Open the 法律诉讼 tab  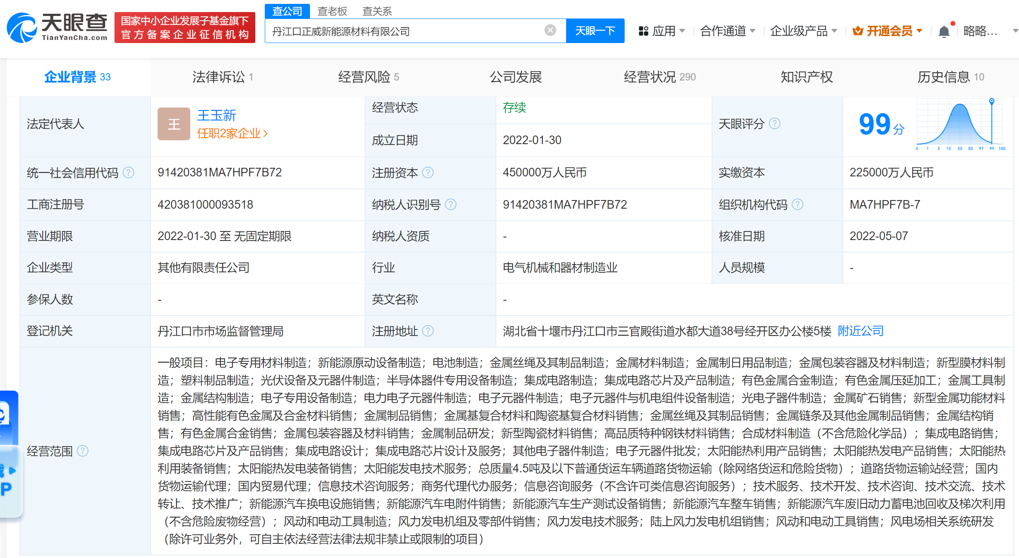point(223,77)
